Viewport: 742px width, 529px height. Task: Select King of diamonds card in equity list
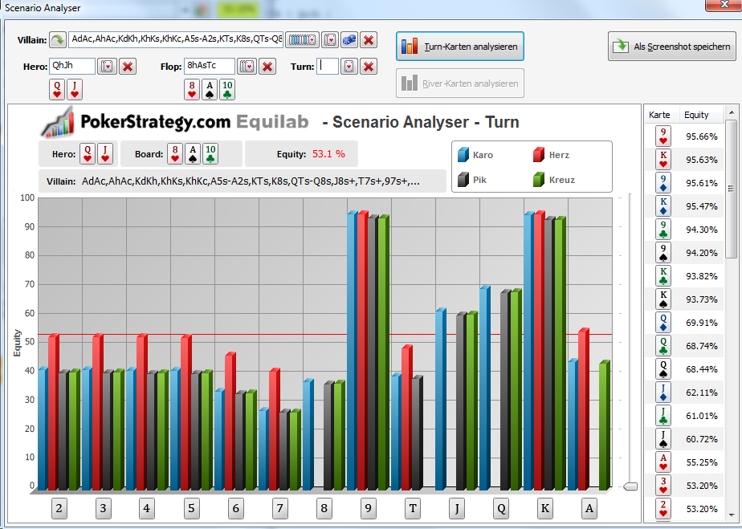coord(663,205)
